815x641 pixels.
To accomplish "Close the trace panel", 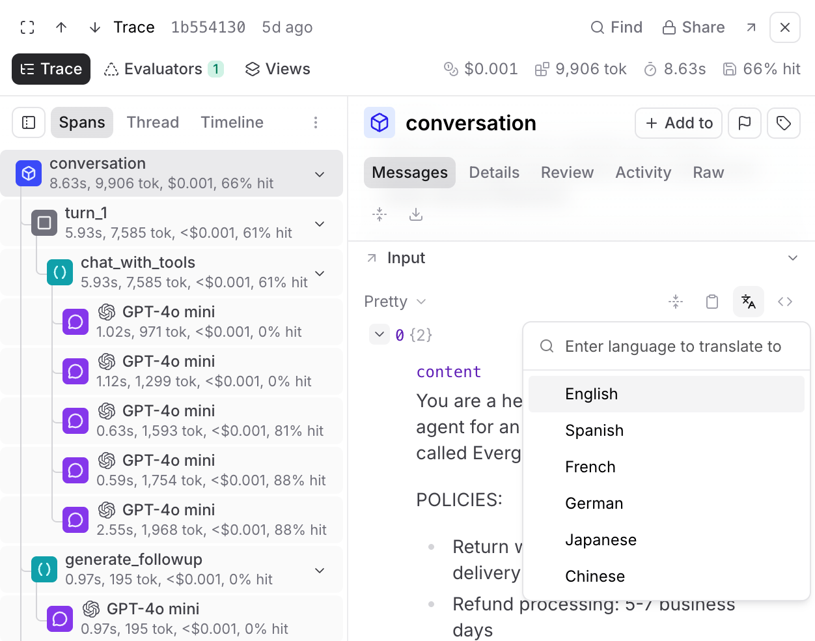I will [785, 27].
